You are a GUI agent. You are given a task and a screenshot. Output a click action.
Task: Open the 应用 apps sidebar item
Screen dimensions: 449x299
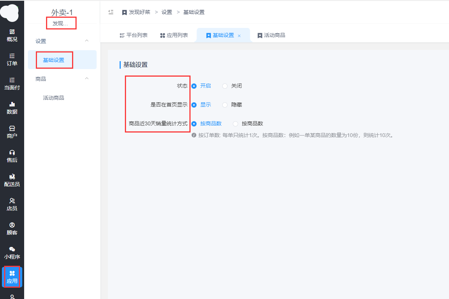click(x=12, y=277)
